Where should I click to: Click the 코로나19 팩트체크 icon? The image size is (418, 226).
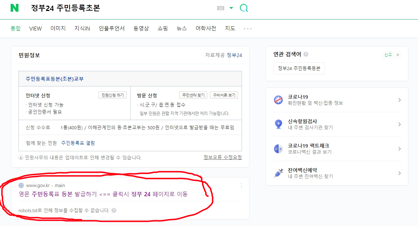(x=278, y=149)
